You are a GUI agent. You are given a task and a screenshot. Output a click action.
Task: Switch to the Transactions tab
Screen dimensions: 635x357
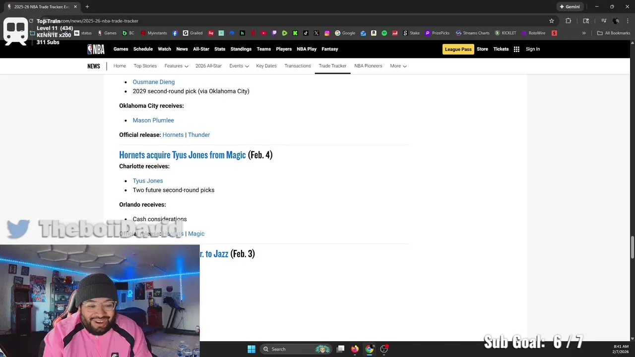point(298,66)
